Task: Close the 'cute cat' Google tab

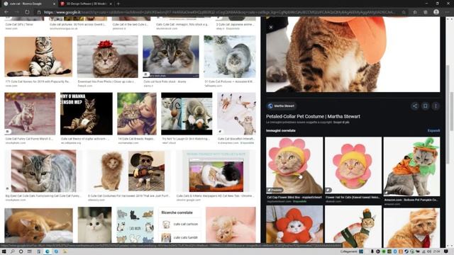Action: (x=54, y=4)
